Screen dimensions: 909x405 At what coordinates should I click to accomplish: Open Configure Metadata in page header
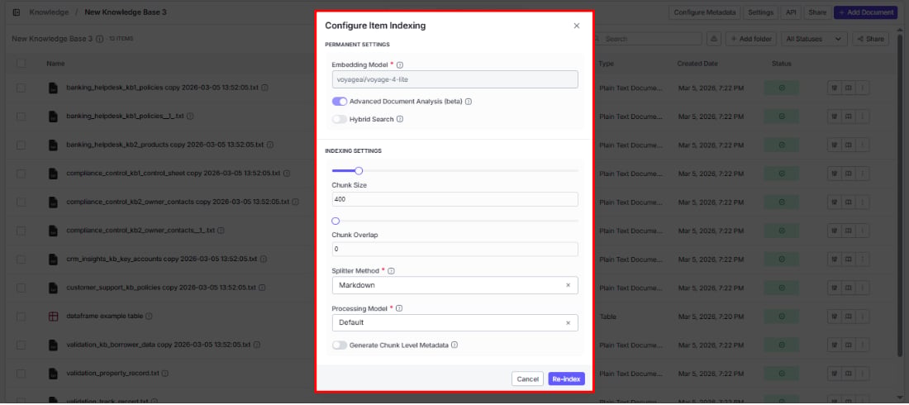coord(705,12)
